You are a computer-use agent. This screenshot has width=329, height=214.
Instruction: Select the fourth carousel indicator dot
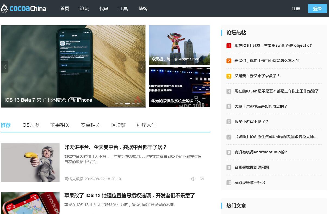point(133,104)
